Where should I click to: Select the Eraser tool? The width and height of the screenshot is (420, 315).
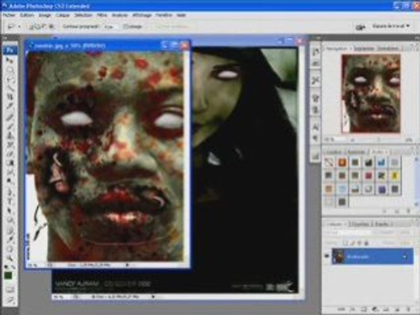(10, 154)
